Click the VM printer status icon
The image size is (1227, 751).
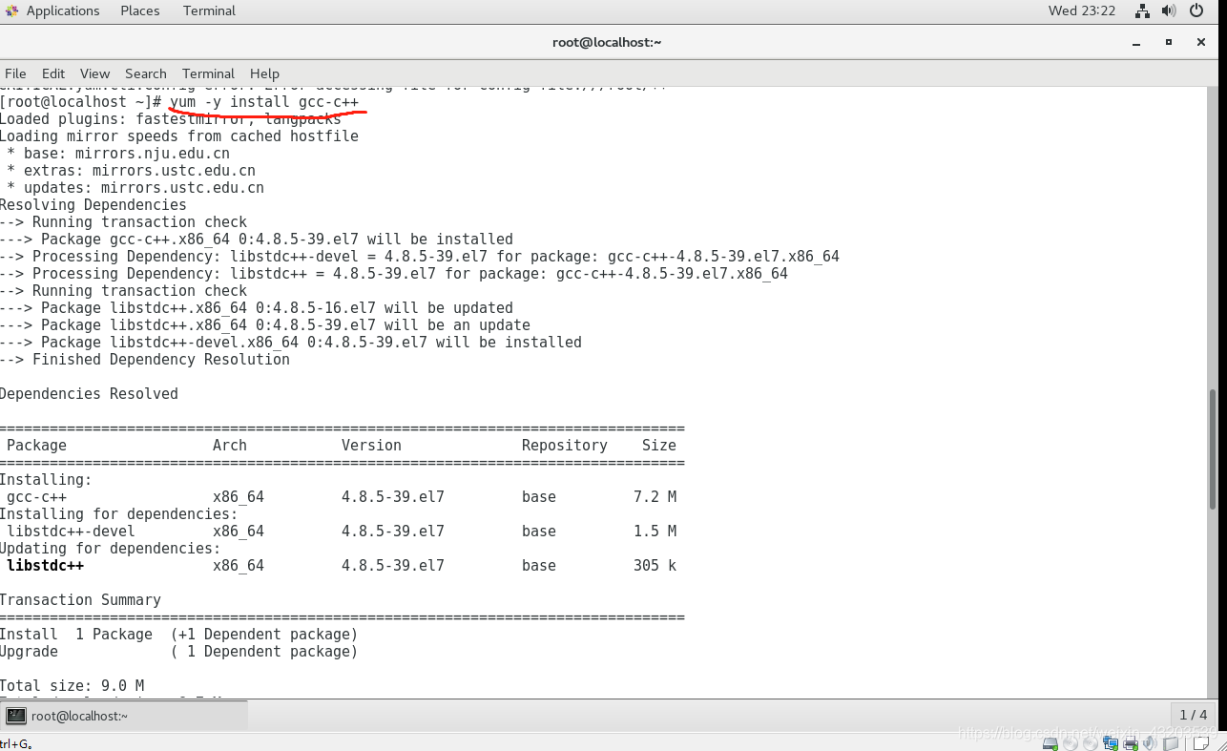(1131, 742)
